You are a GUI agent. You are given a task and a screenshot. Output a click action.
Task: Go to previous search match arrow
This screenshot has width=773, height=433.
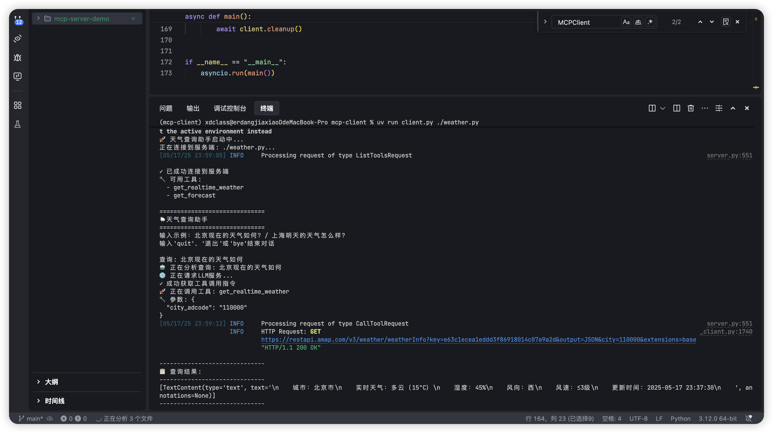(x=700, y=22)
